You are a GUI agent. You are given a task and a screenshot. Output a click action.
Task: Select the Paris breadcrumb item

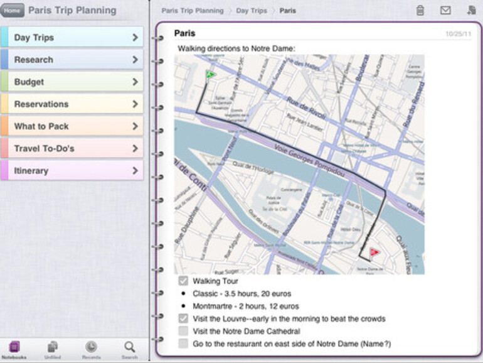pos(288,11)
